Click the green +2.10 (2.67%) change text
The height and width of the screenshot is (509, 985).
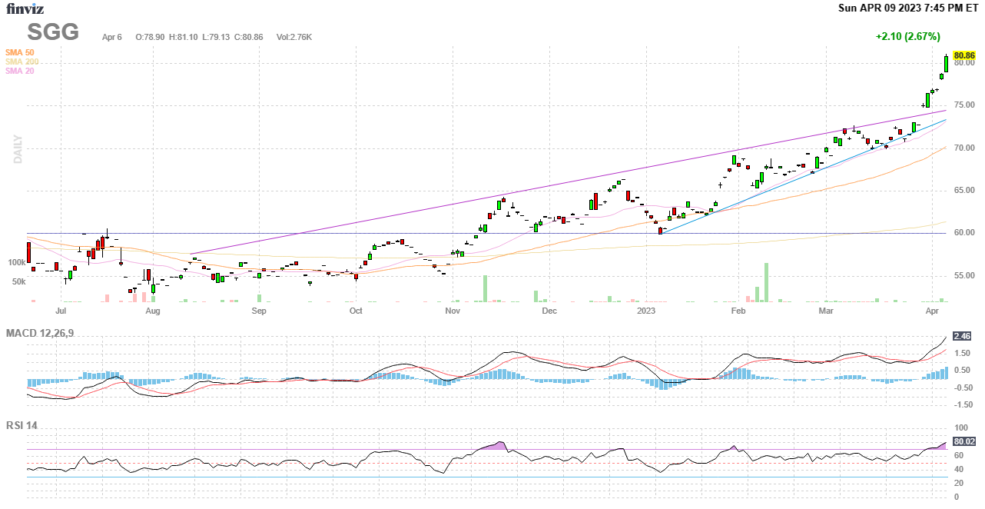(907, 36)
